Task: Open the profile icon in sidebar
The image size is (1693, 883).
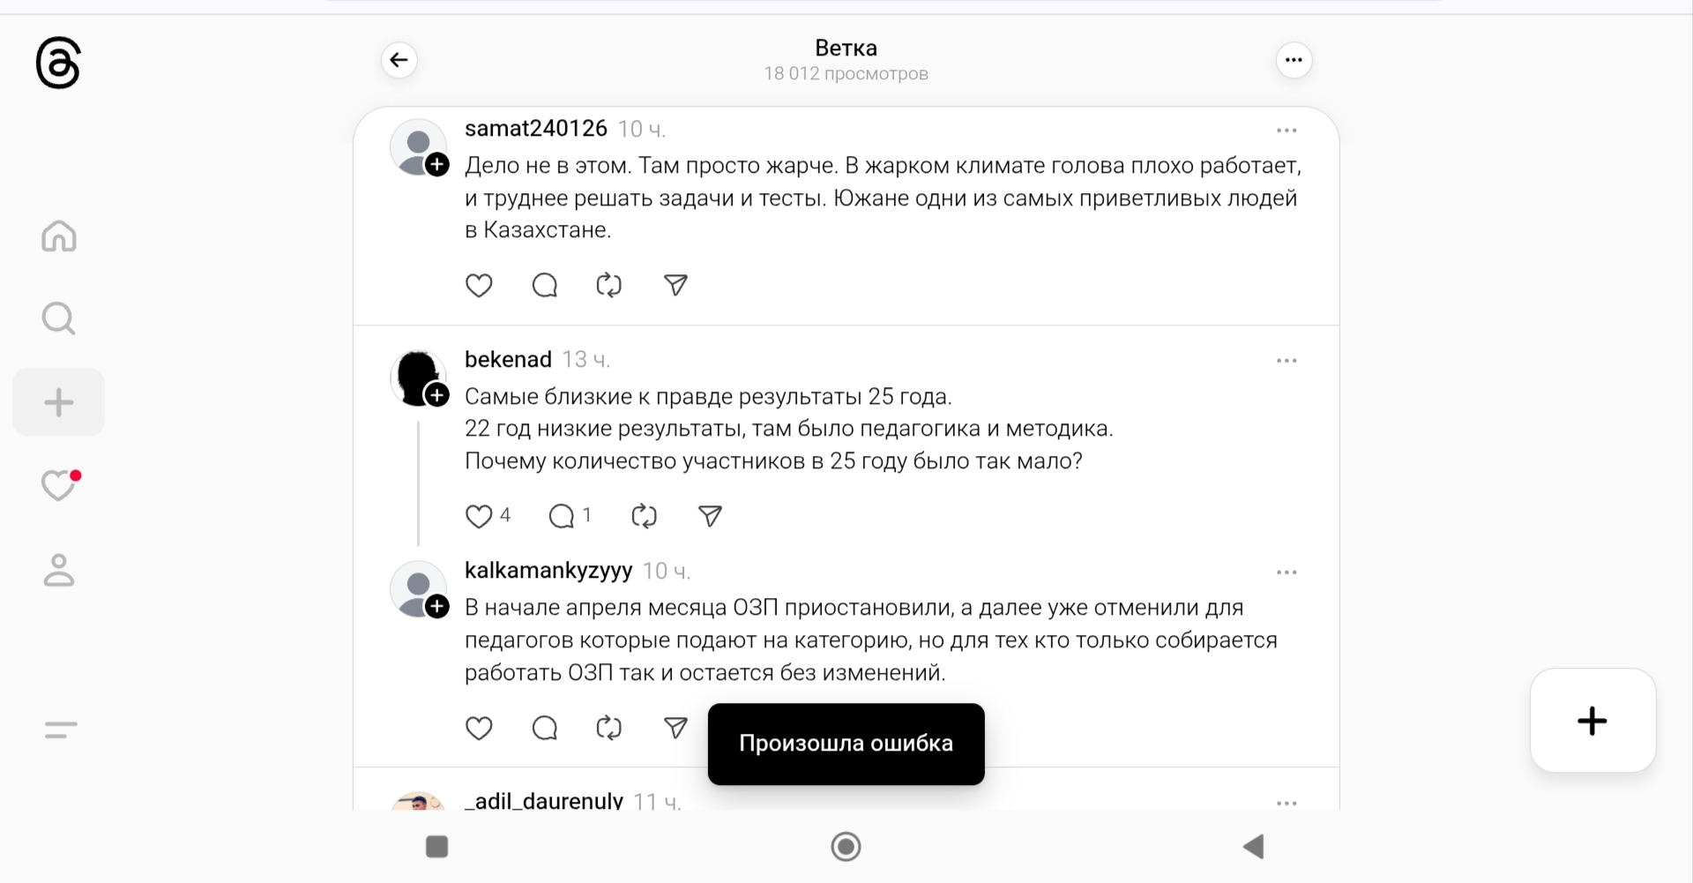Action: [59, 570]
